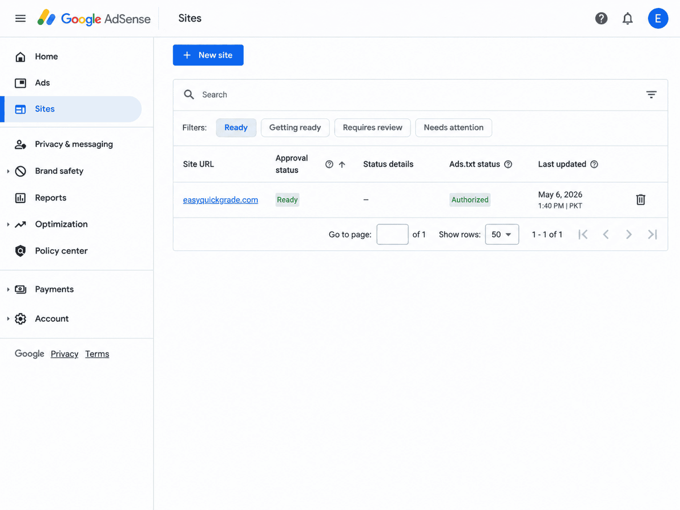Click the New site button
The width and height of the screenshot is (680, 510).
tap(208, 55)
